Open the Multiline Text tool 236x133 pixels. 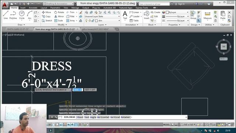pos(125,15)
